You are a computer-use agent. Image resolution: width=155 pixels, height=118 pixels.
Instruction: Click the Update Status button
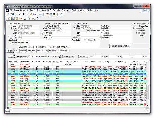point(68,56)
